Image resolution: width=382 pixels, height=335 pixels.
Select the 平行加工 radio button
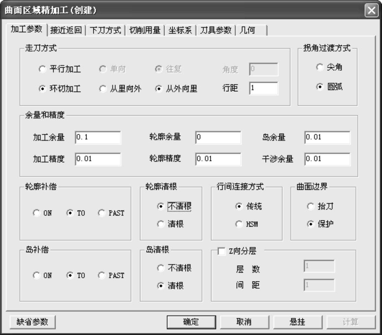click(x=42, y=70)
